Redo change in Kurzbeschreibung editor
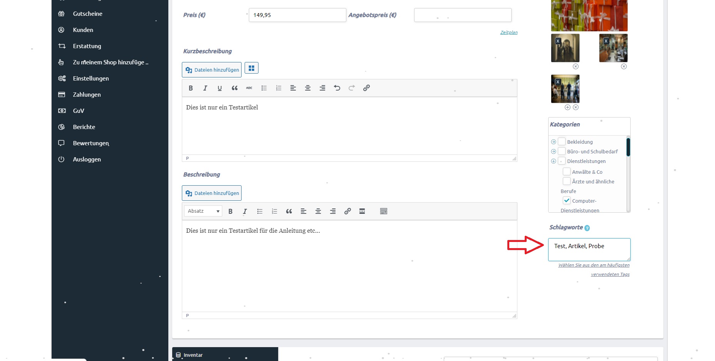Viewport: 715px width, 361px height. [352, 88]
